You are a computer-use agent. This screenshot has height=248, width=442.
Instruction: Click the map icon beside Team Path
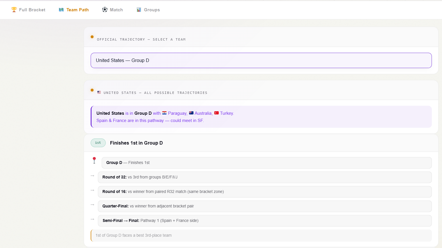61,10
